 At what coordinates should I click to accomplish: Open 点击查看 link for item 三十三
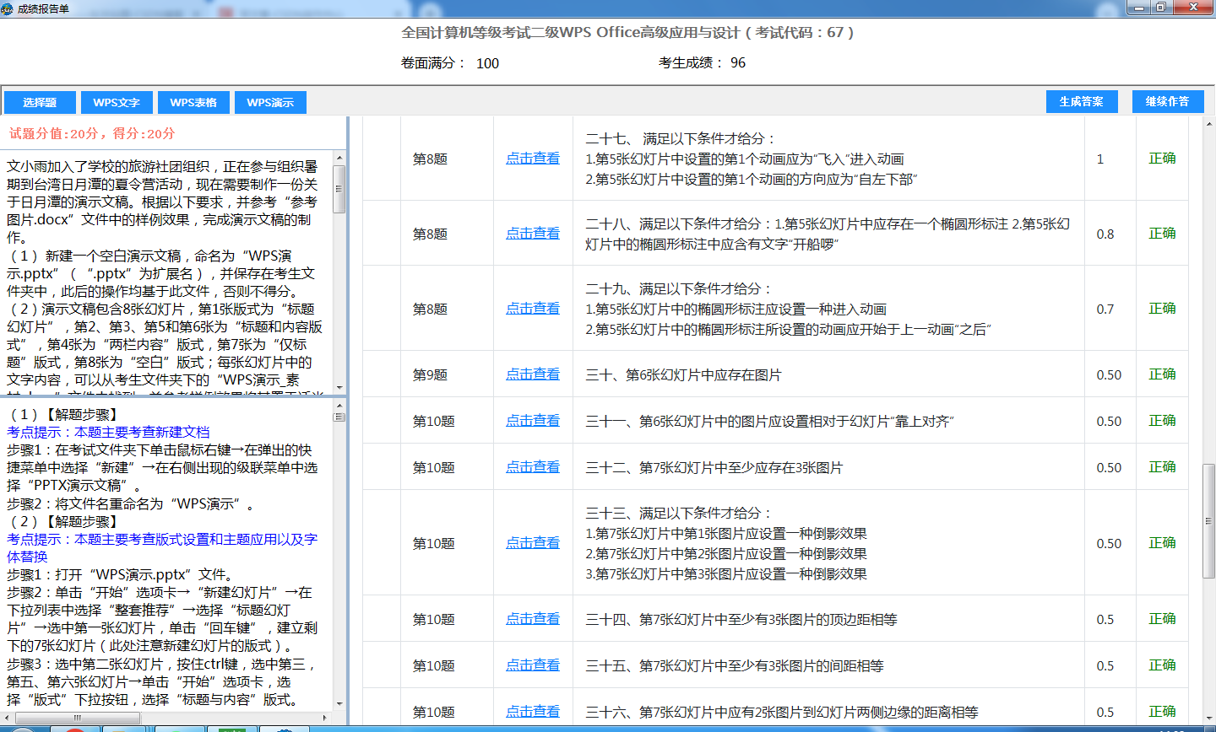(533, 542)
